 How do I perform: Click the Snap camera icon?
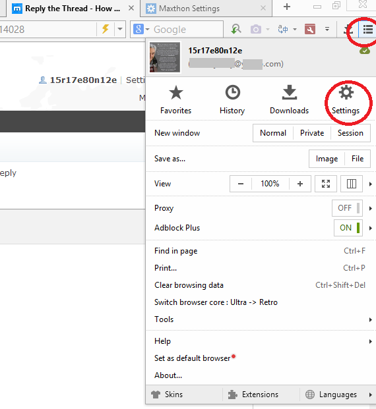click(x=256, y=29)
